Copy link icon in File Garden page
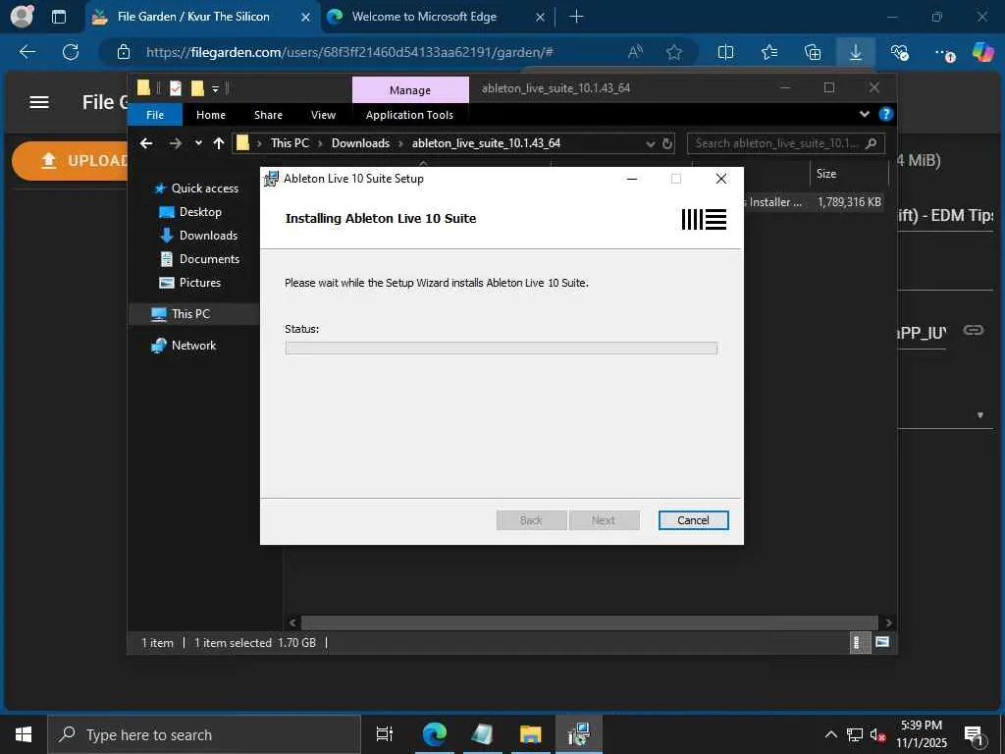The image size is (1005, 754). [x=973, y=330]
